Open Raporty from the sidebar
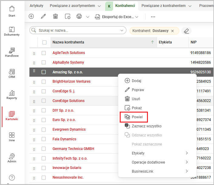Viewport: 214px width, 185px height. 12,95
